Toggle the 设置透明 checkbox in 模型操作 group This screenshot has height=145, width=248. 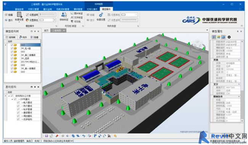pos(27,15)
